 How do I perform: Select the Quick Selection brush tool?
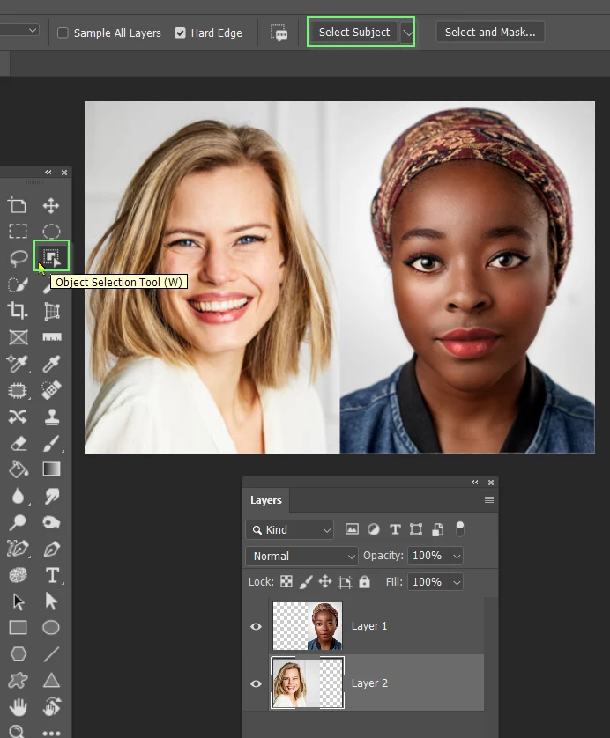point(18,284)
